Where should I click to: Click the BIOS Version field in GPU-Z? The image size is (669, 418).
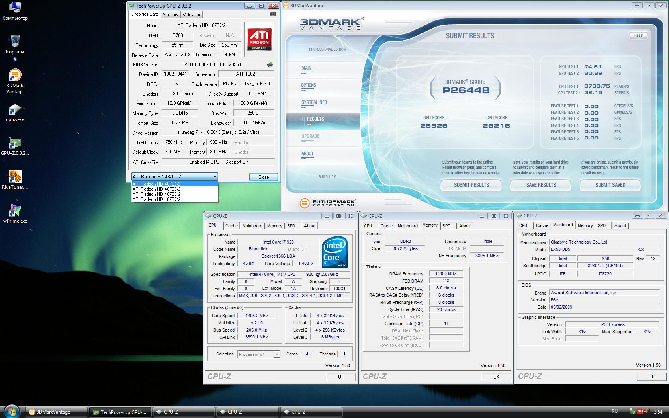(x=213, y=64)
